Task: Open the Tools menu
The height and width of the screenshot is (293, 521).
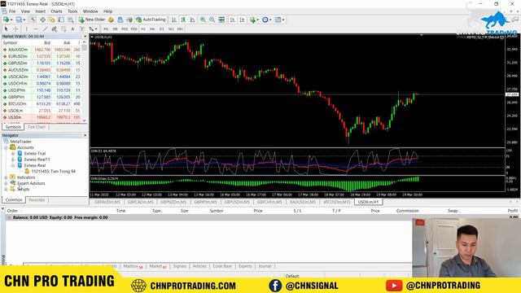Action: 72,11
